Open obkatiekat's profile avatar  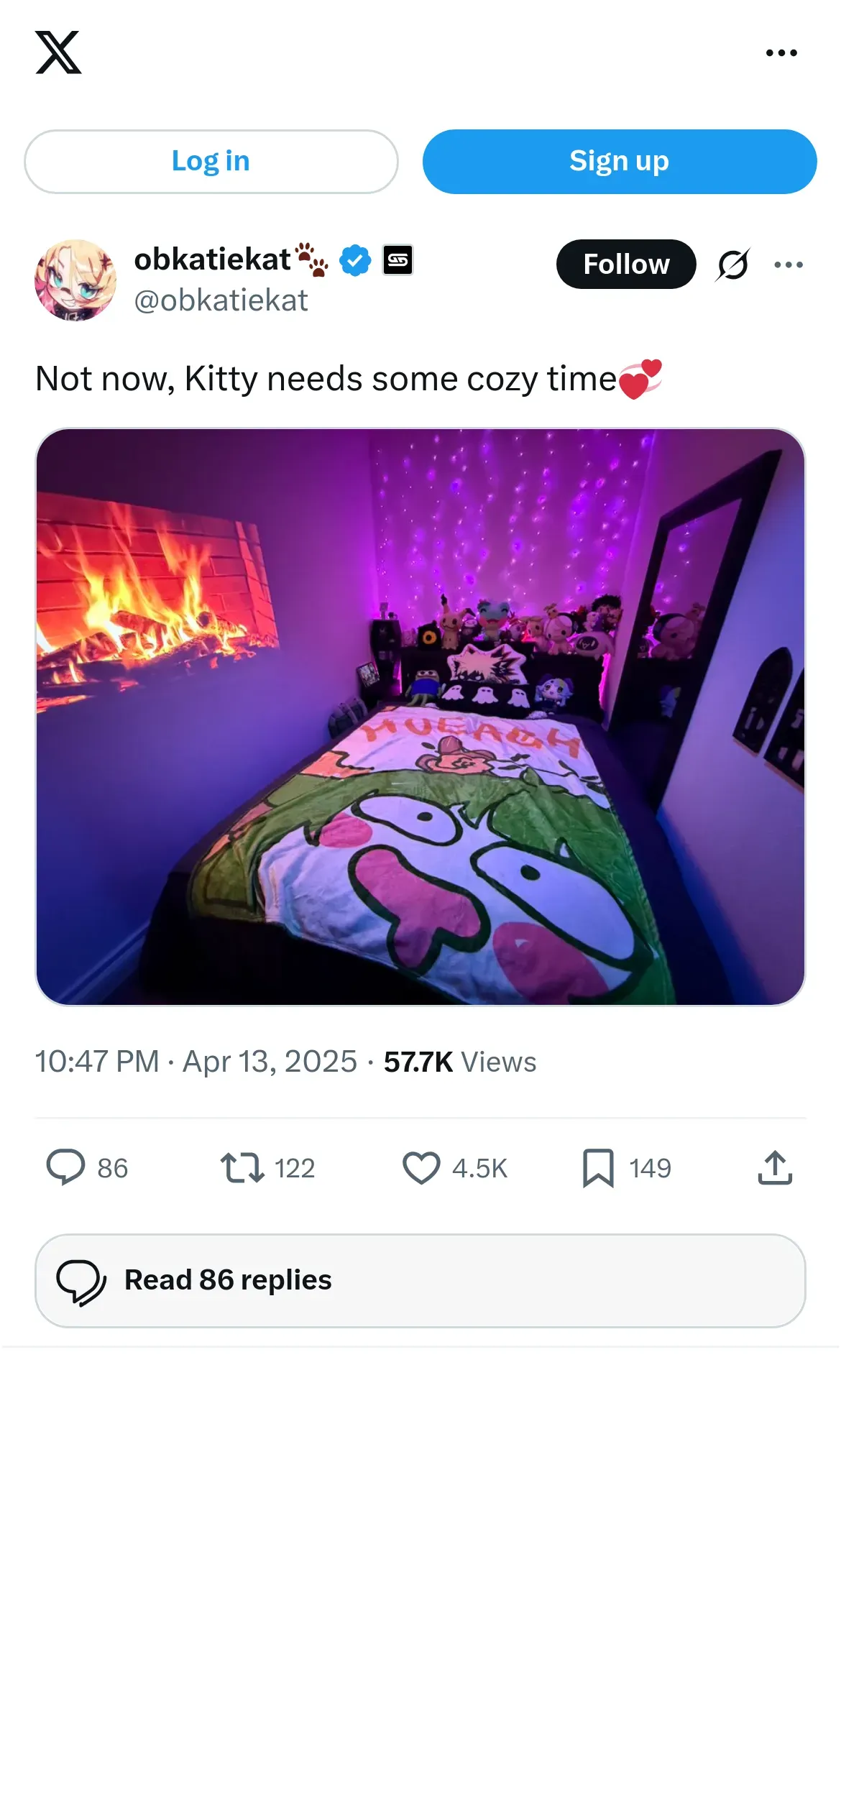click(75, 280)
